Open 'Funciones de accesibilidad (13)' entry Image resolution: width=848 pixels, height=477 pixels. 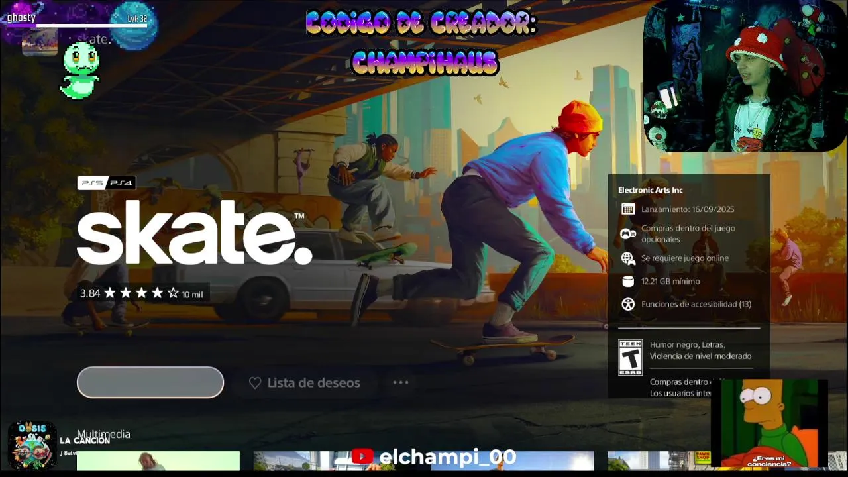pyautogui.click(x=696, y=305)
